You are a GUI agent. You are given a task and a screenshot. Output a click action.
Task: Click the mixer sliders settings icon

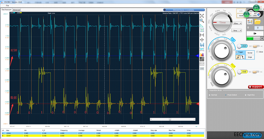[250, 22]
